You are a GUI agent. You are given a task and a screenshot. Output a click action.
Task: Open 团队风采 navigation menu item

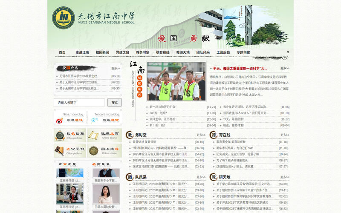[203, 52]
